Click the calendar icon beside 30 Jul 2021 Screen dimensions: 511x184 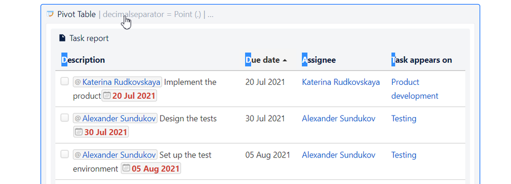[78, 132]
